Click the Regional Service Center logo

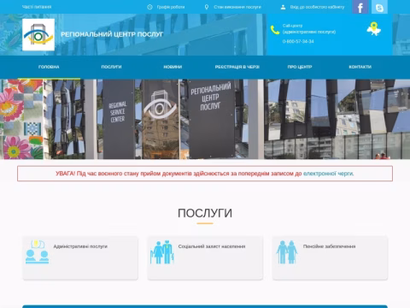38,35
